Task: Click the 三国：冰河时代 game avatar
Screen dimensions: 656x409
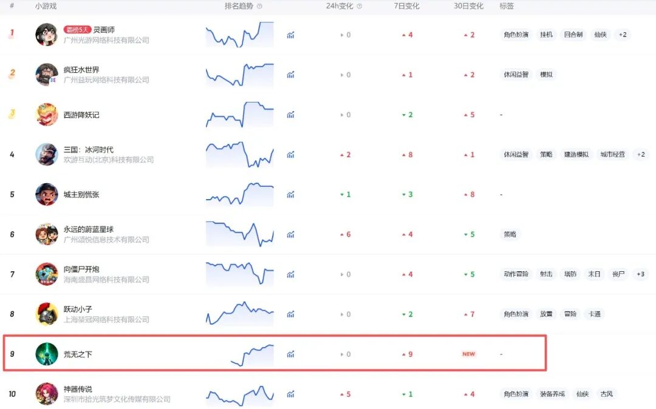Action: pos(46,155)
